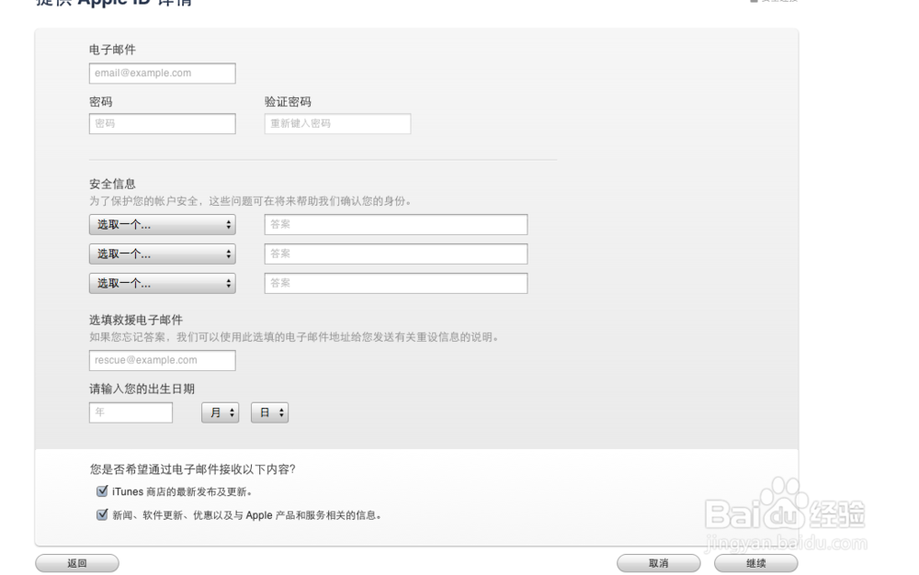This screenshot has height=575, width=919.
Task: Click the first 答案 answer field
Action: coord(395,224)
